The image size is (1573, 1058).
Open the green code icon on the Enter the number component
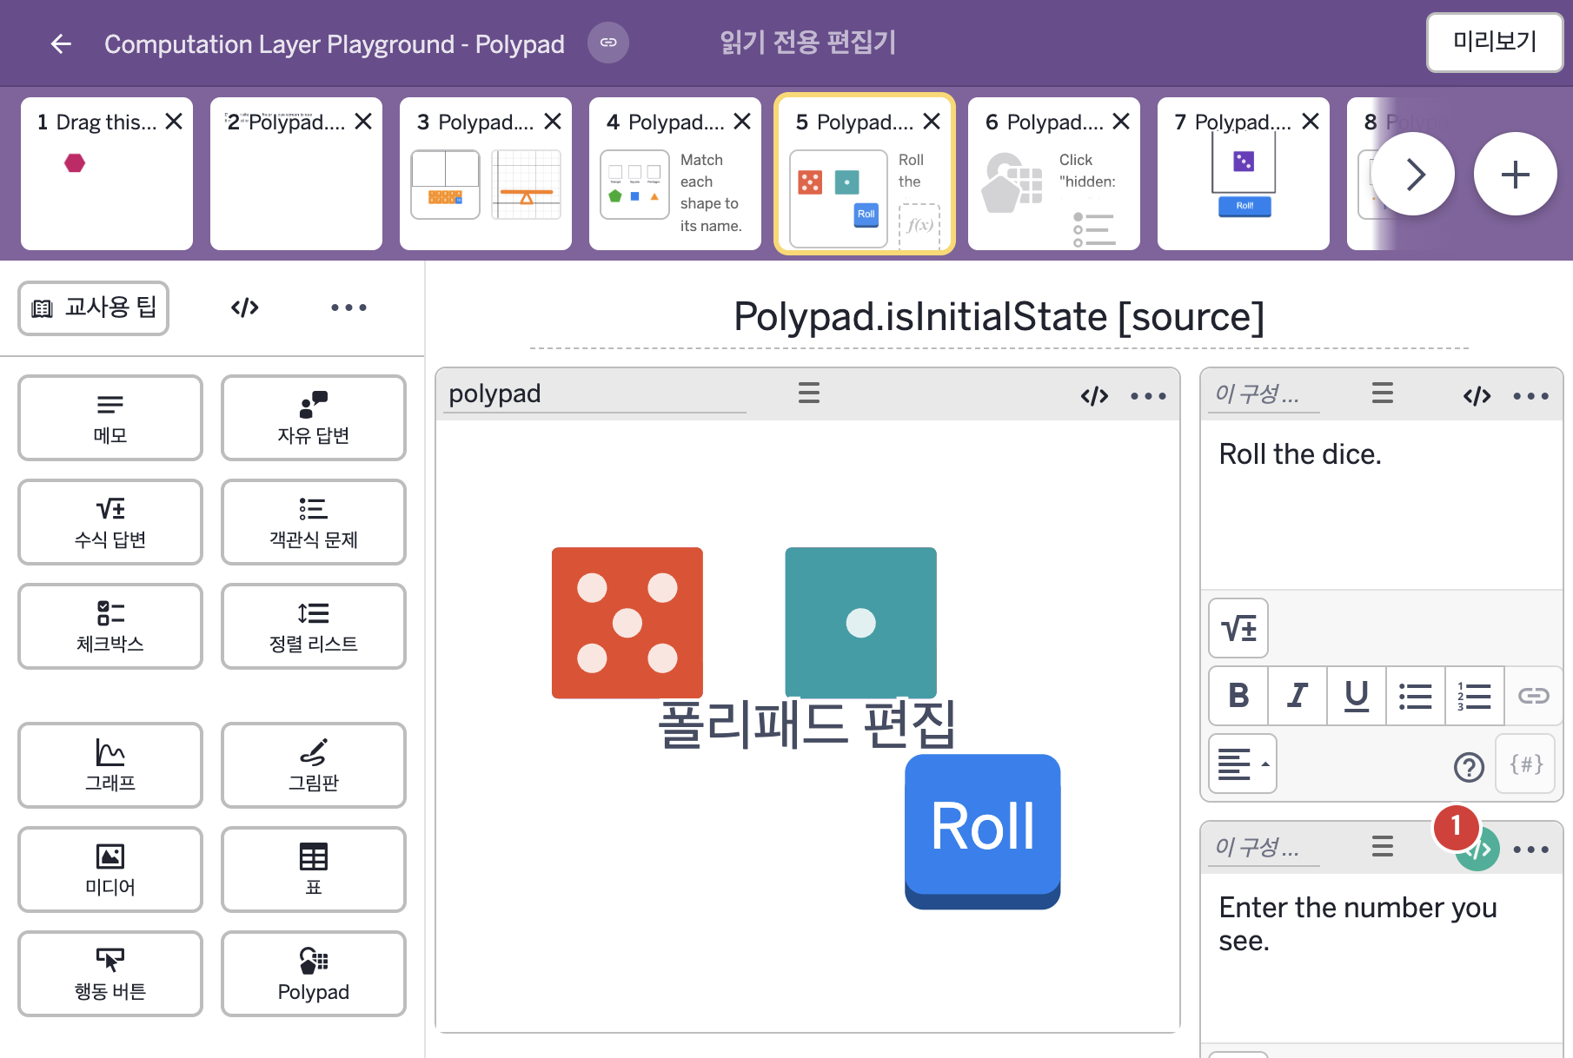click(x=1478, y=850)
